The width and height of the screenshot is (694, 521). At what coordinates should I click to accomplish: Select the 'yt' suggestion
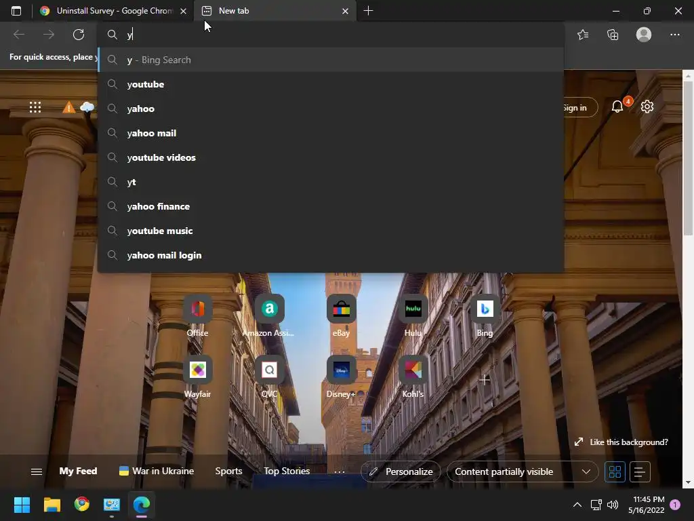331,182
